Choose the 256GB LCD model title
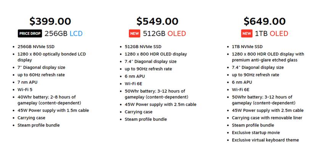Viewport: 315px width, 157px height. pyautogui.click(x=63, y=33)
